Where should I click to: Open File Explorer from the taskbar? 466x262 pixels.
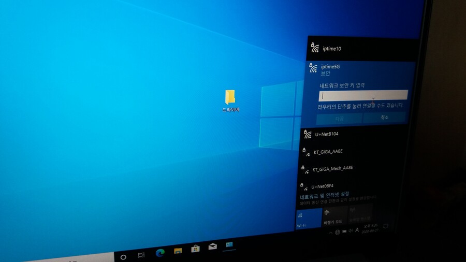178,251
